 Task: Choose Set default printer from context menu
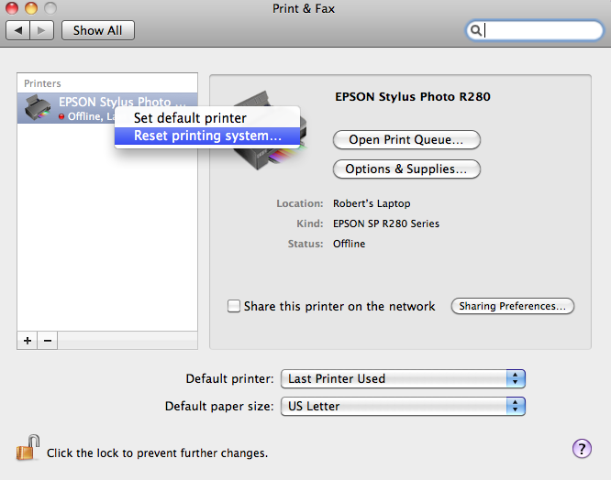point(190,118)
